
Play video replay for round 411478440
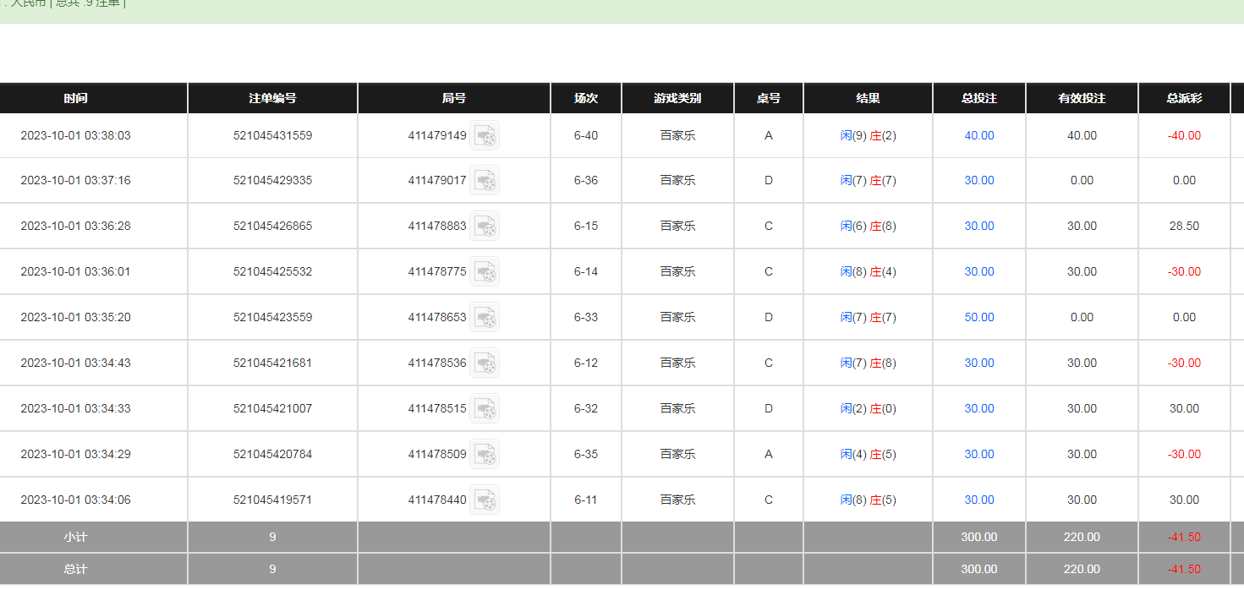click(x=485, y=500)
